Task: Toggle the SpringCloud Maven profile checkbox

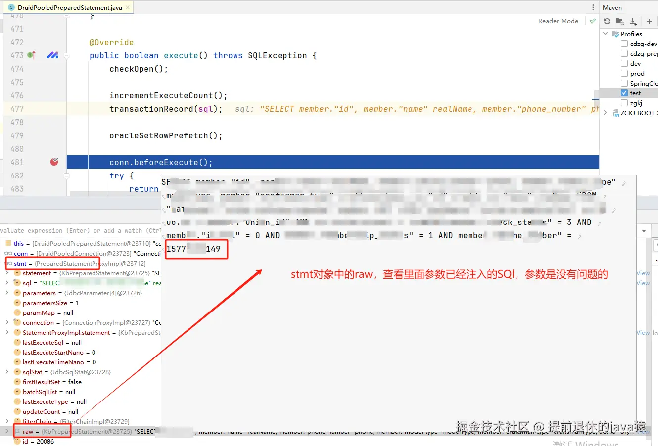Action: pos(624,83)
